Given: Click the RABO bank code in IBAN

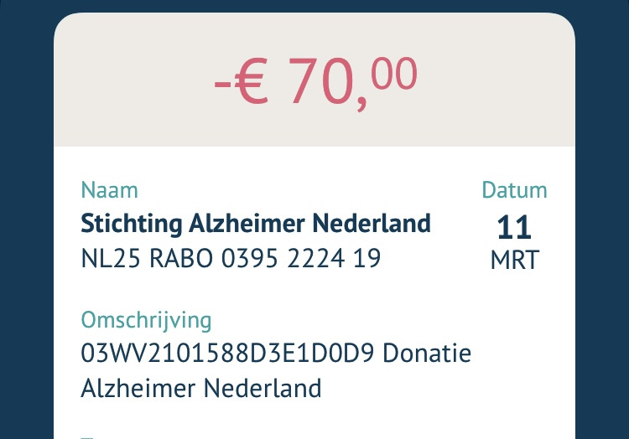Looking at the screenshot, I should click(x=181, y=258).
